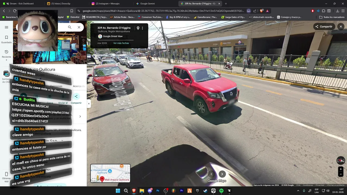Open the three-dot options in Street View card
The image size is (347, 195).
point(142,28)
